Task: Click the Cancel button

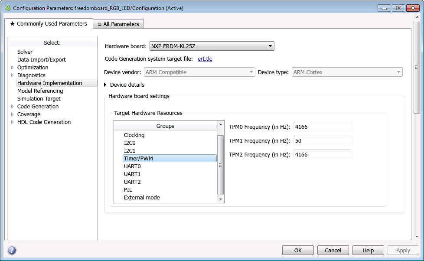Action: [333, 250]
